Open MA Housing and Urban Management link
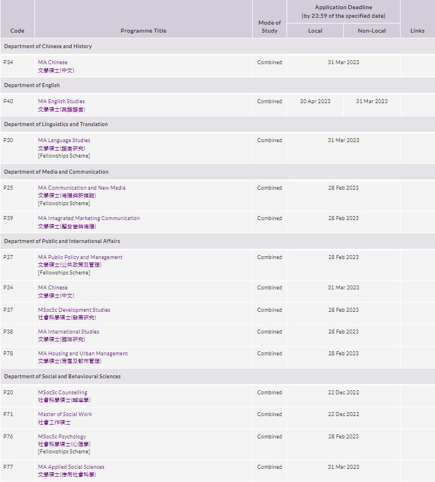The image size is (435, 482). click(x=83, y=354)
